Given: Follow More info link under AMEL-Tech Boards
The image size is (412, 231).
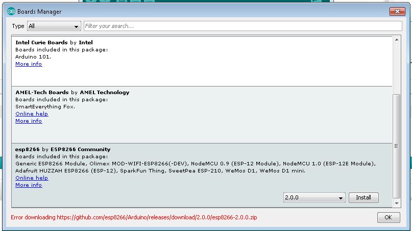Looking at the screenshot, I should 29,121.
